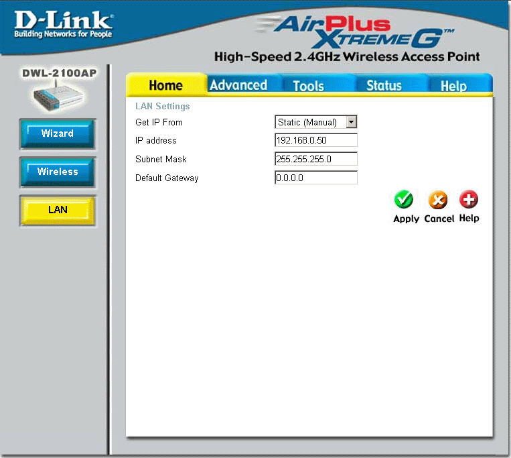Click the D-Link logo
This screenshot has height=458, width=511.
[x=63, y=24]
